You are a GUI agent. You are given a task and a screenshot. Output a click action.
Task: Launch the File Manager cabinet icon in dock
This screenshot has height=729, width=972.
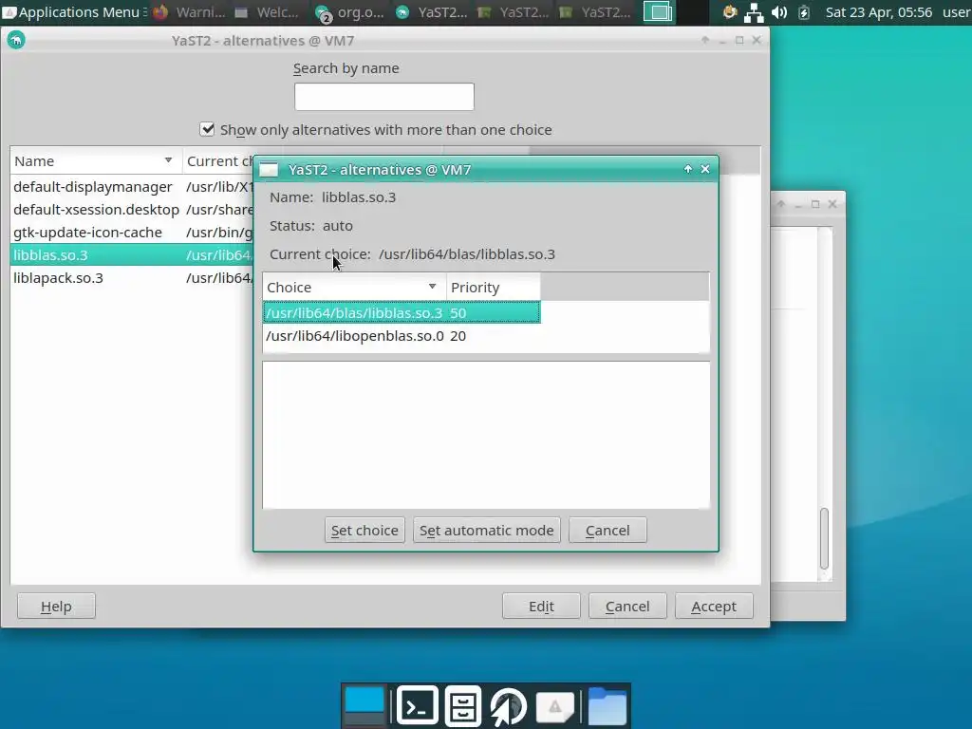coord(462,705)
